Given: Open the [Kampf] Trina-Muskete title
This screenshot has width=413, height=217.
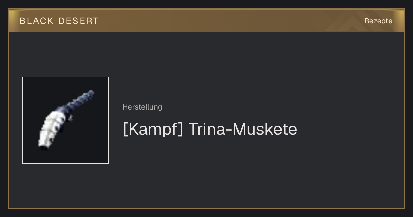Looking at the screenshot, I should pos(210,129).
